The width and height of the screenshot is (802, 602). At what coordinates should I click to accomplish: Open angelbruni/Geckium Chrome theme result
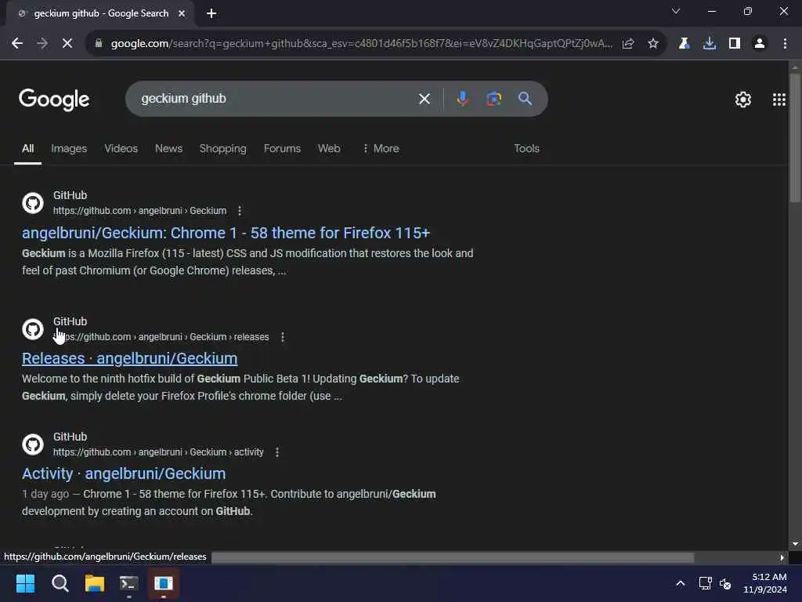coord(226,233)
